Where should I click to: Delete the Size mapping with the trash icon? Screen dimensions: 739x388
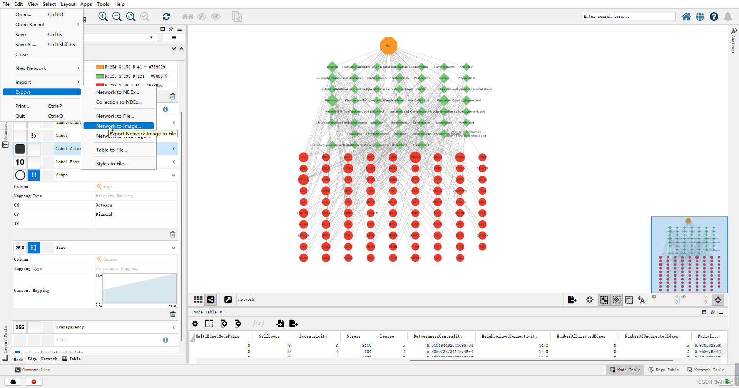point(173,314)
